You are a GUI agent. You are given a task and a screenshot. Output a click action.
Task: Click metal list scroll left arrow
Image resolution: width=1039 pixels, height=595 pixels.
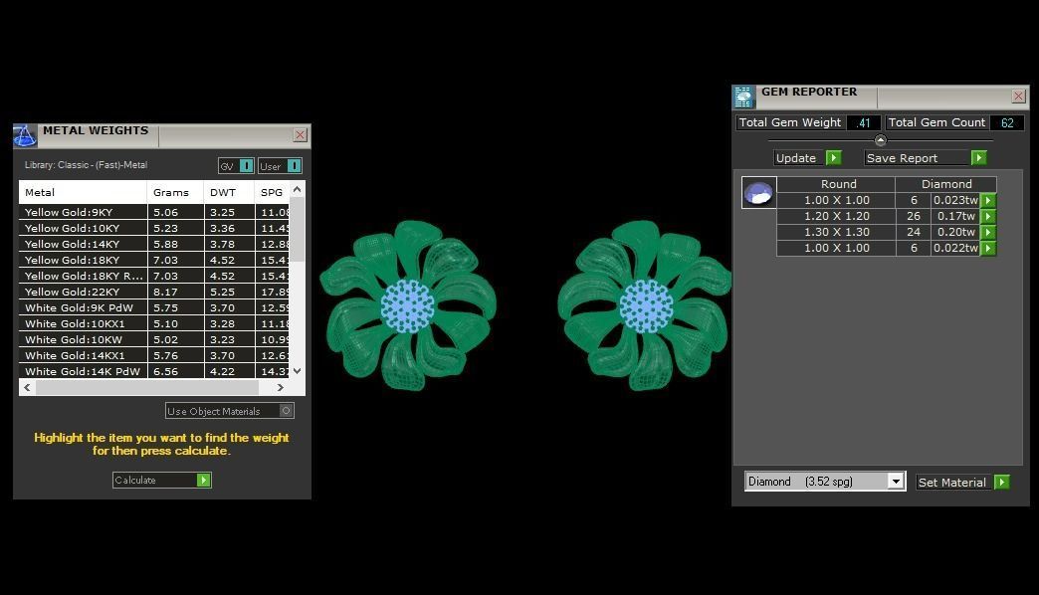27,388
